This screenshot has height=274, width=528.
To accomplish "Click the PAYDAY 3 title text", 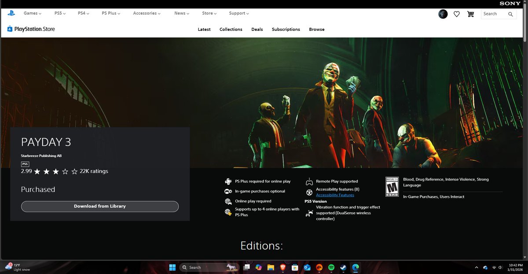I will [x=46, y=142].
